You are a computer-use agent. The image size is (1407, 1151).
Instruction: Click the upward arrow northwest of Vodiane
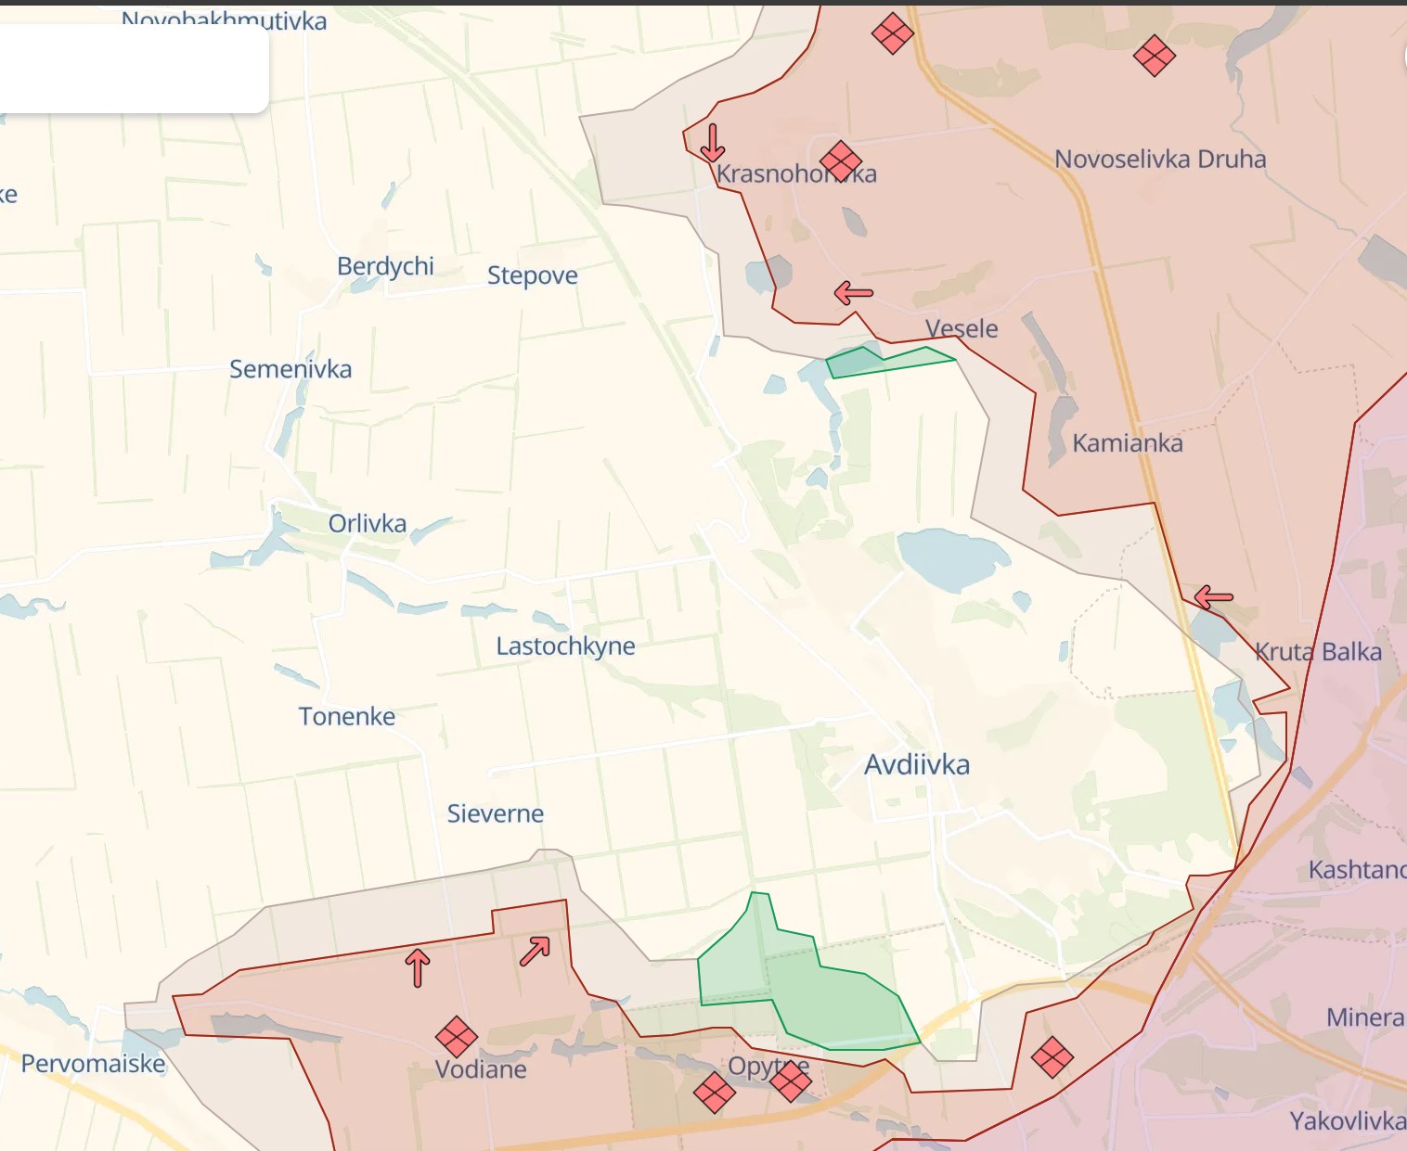[x=418, y=967]
